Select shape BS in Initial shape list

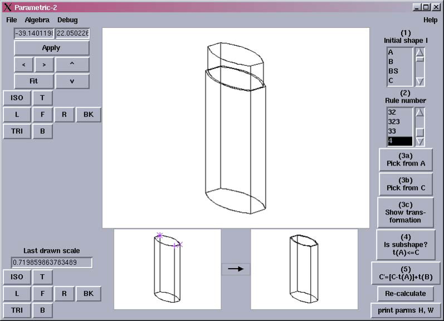(x=393, y=71)
